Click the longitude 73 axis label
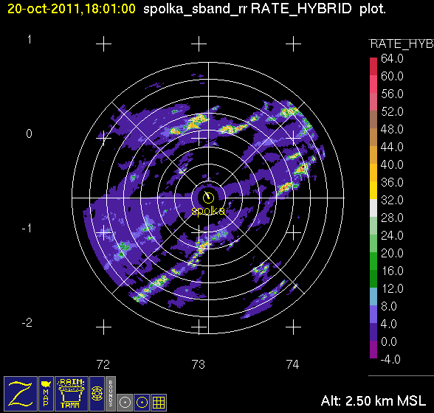 click(x=198, y=364)
